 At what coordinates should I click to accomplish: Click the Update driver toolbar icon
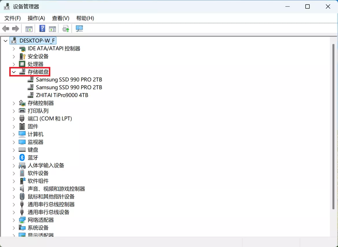[65, 28]
